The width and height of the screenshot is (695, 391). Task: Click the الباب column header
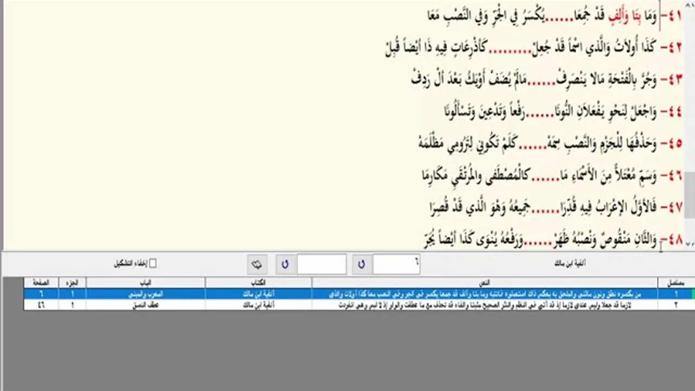[x=146, y=282]
